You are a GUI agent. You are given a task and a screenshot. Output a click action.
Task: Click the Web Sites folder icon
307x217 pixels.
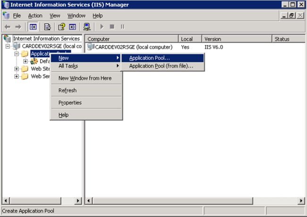tap(25, 69)
